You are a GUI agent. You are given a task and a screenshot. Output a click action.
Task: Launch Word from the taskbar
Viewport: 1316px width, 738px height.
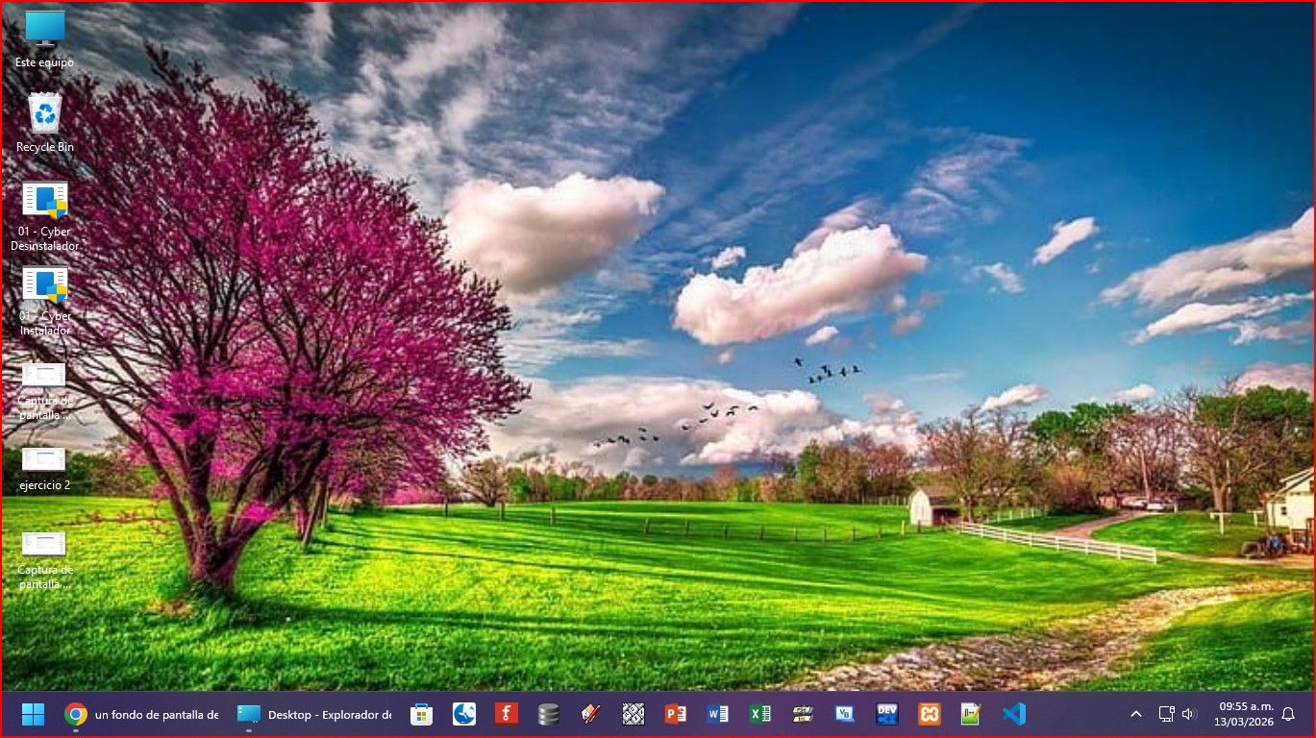(718, 714)
